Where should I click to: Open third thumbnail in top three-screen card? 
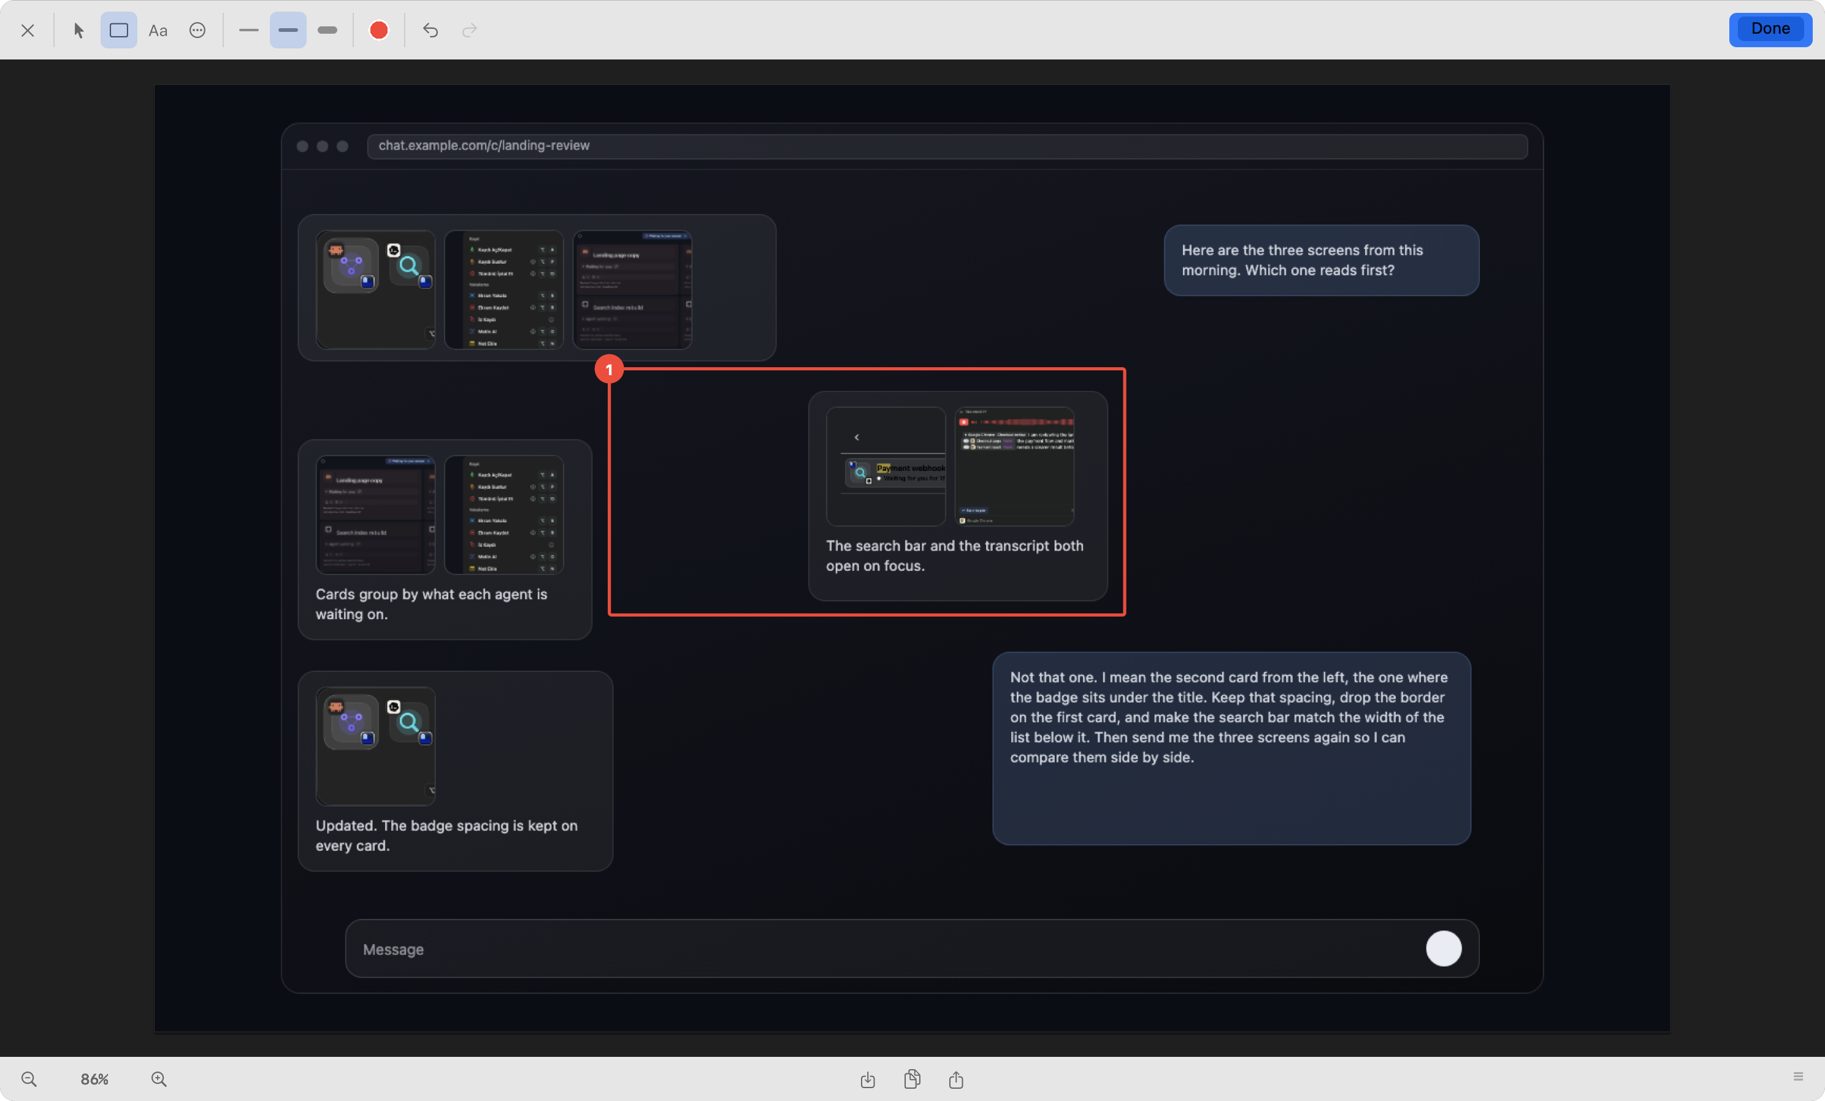[x=632, y=289]
